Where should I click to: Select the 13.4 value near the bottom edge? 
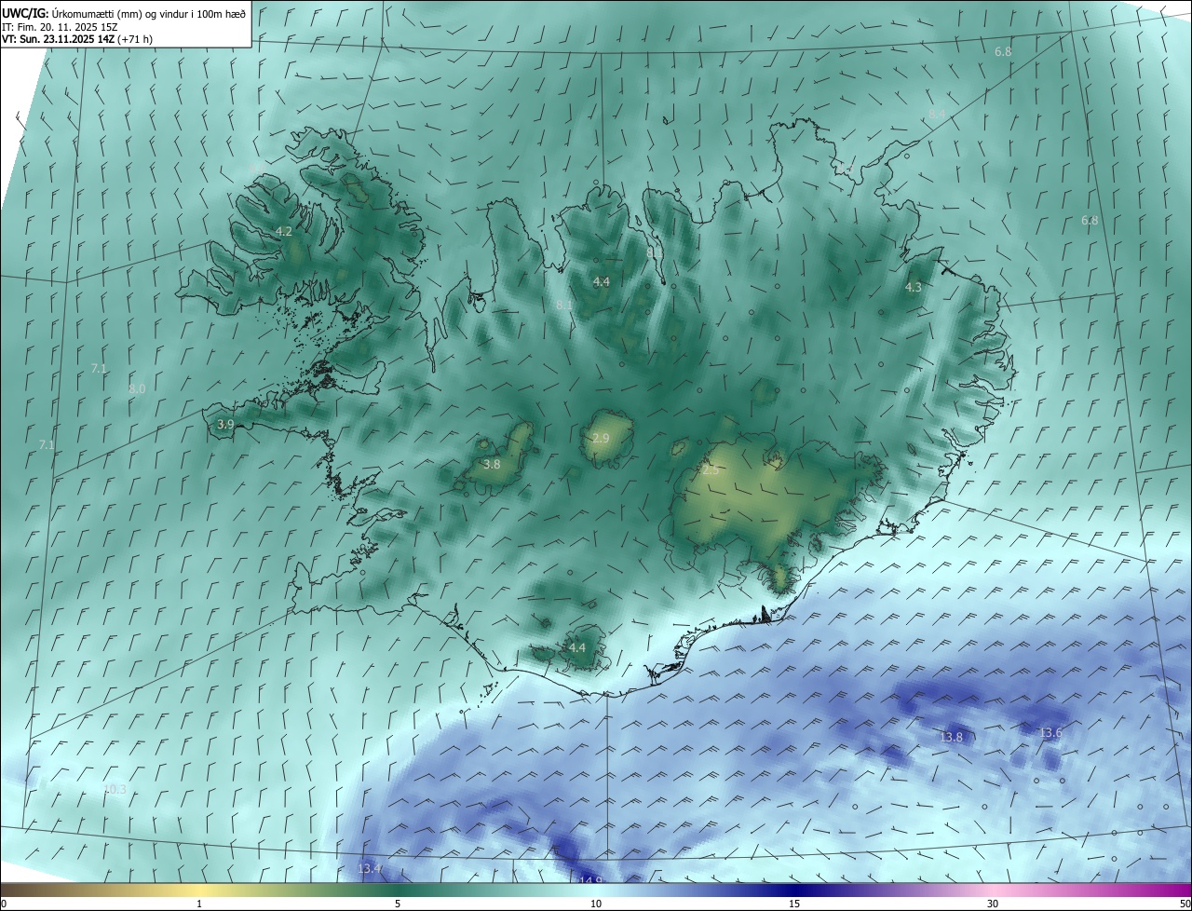(370, 869)
